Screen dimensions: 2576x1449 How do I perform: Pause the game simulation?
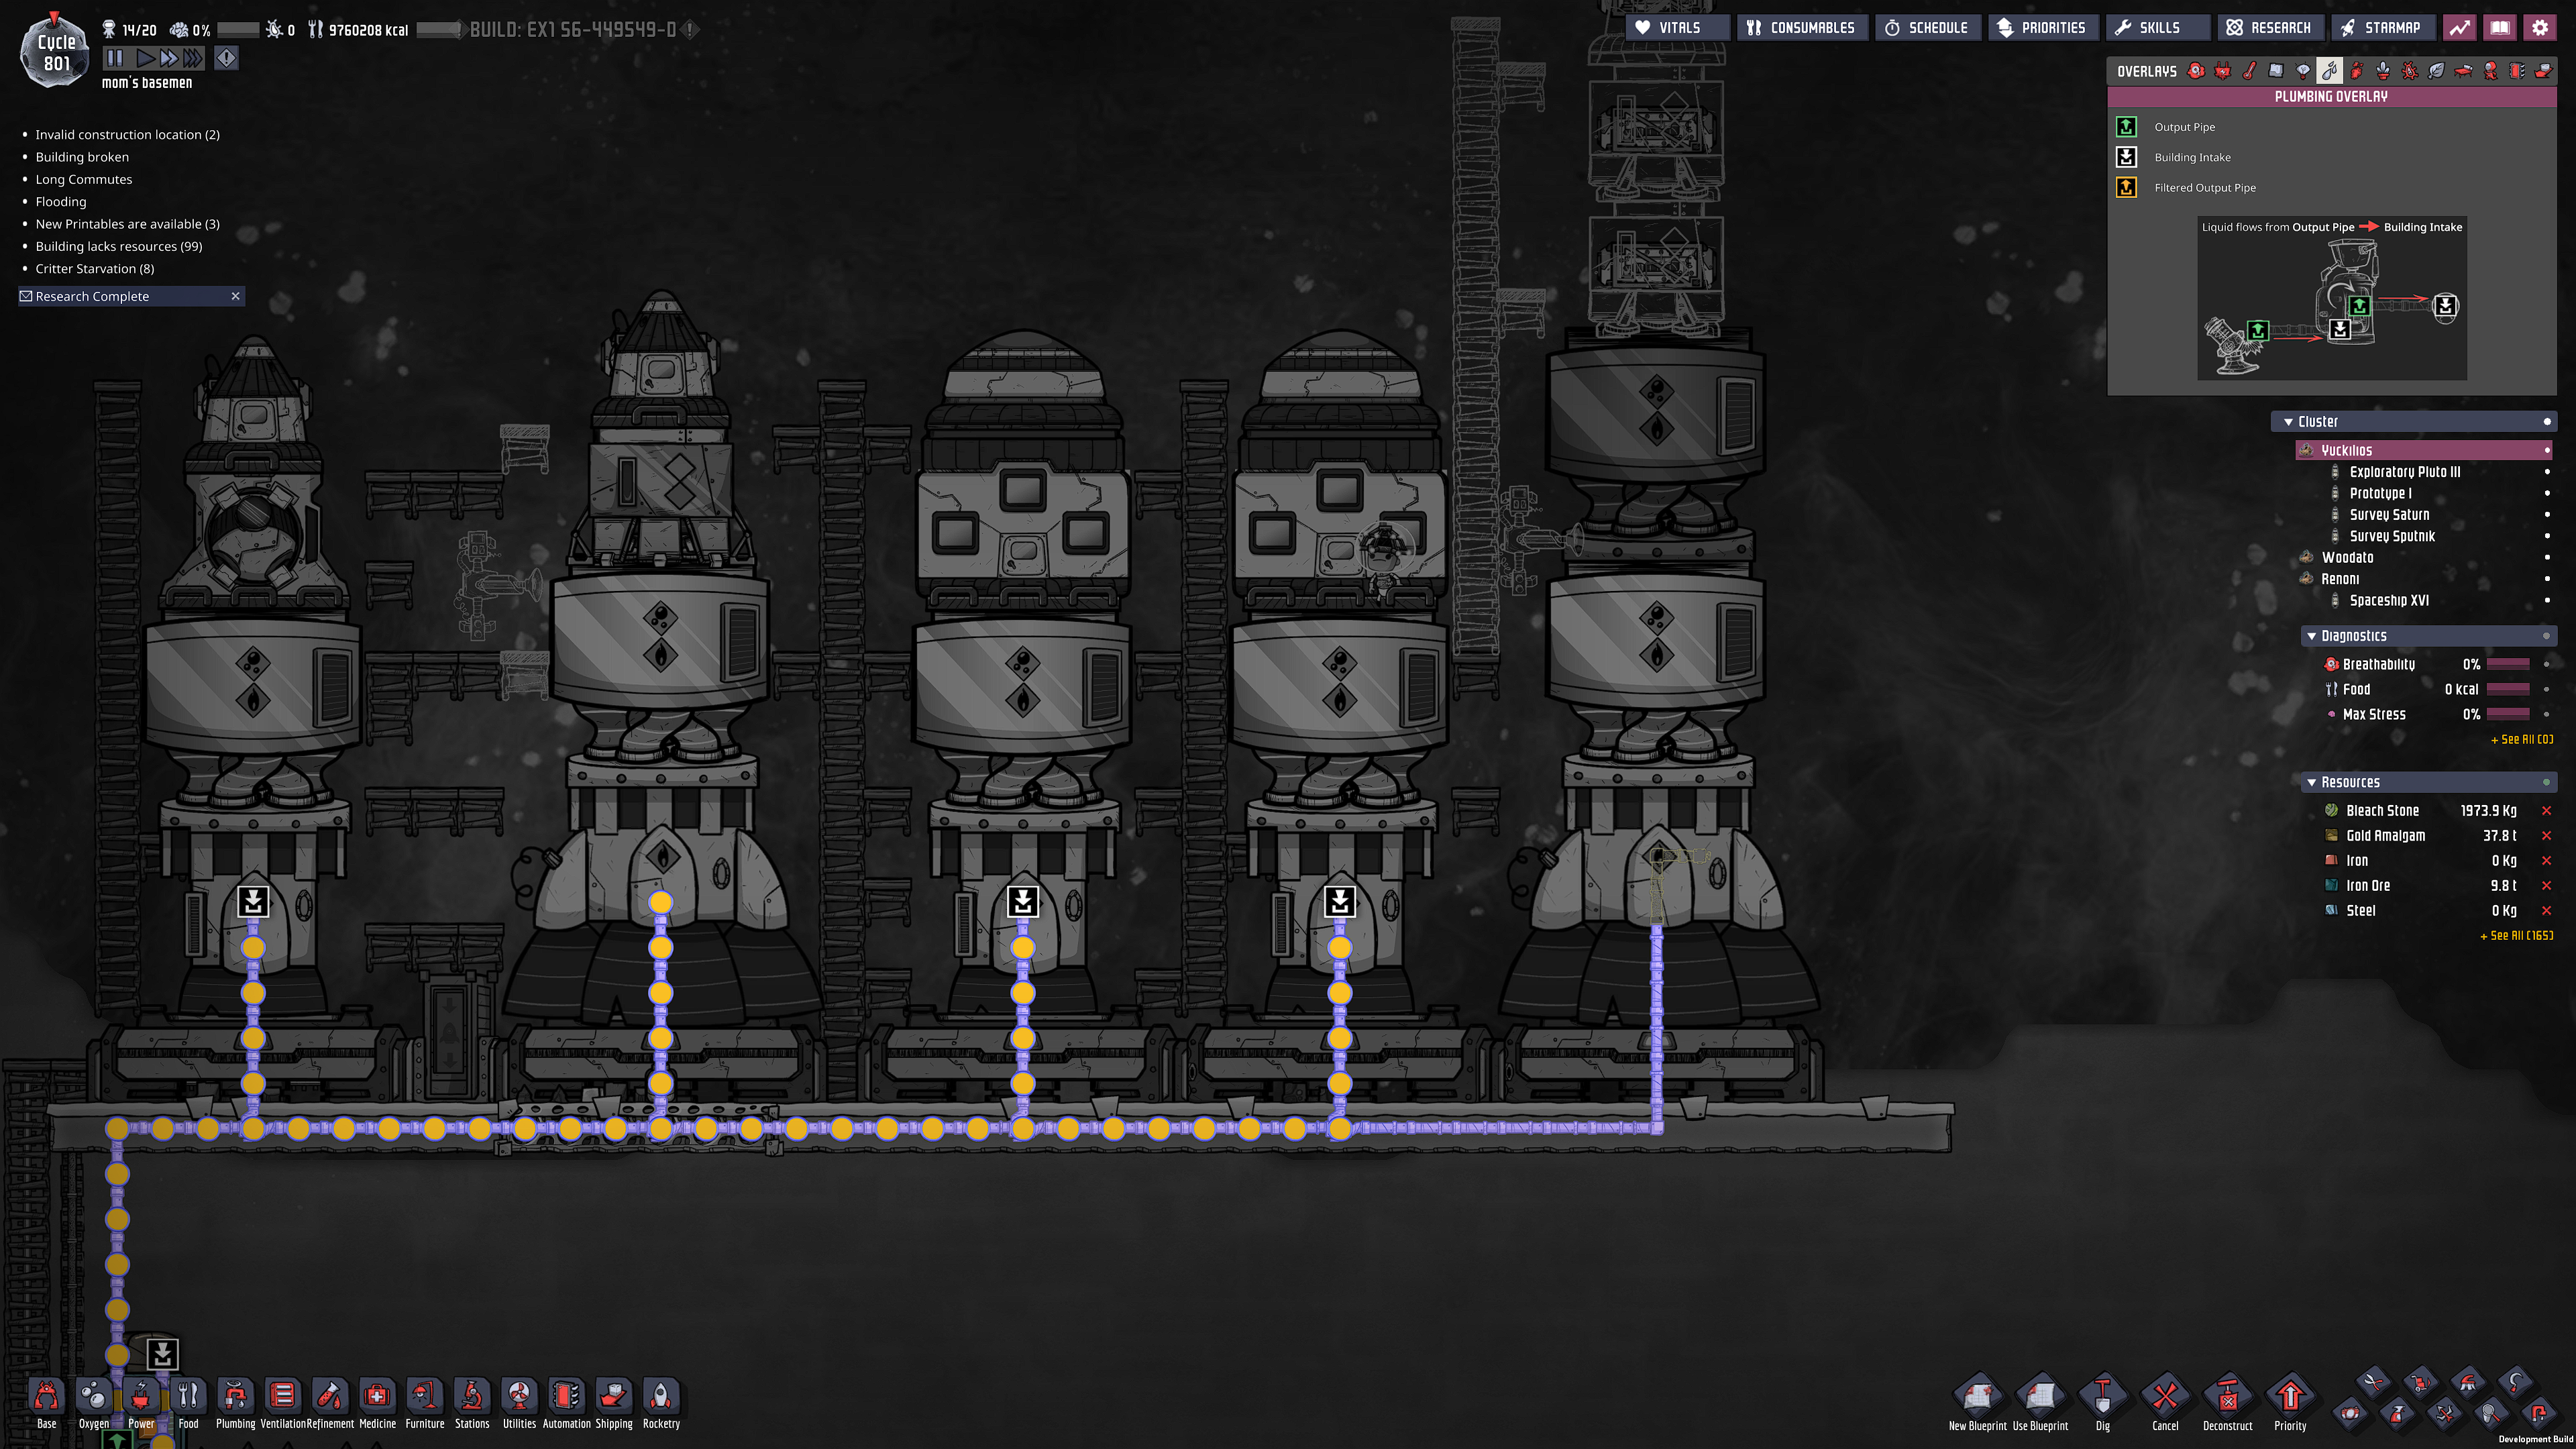tap(115, 58)
